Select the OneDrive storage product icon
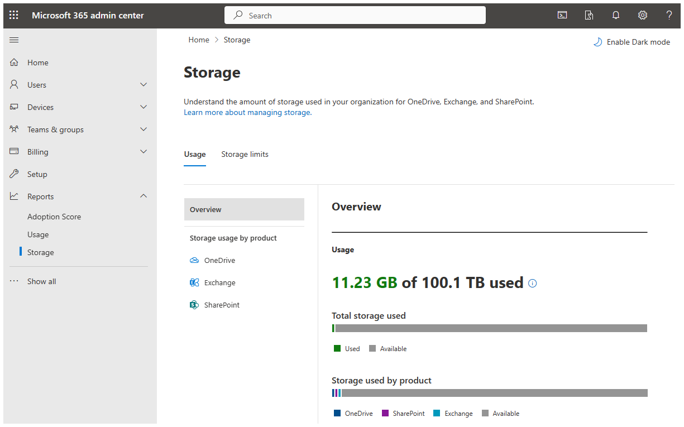The width and height of the screenshot is (684, 427). click(x=194, y=260)
